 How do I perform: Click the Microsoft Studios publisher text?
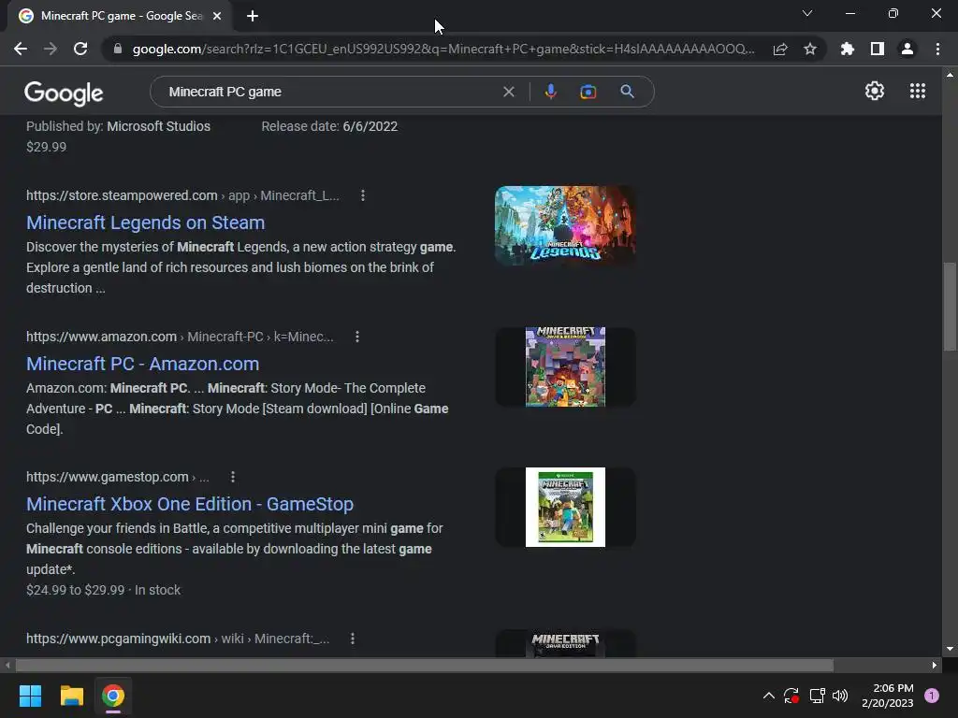158,126
